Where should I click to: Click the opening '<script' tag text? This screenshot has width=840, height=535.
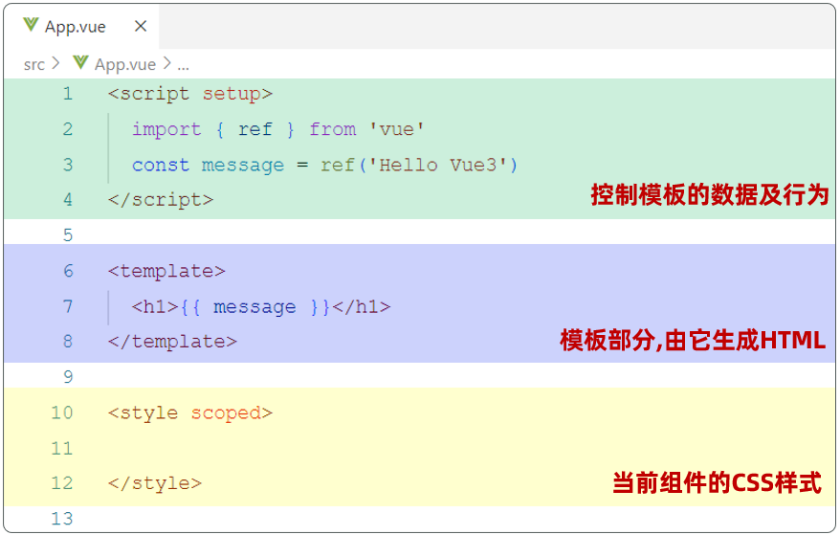pos(148,95)
